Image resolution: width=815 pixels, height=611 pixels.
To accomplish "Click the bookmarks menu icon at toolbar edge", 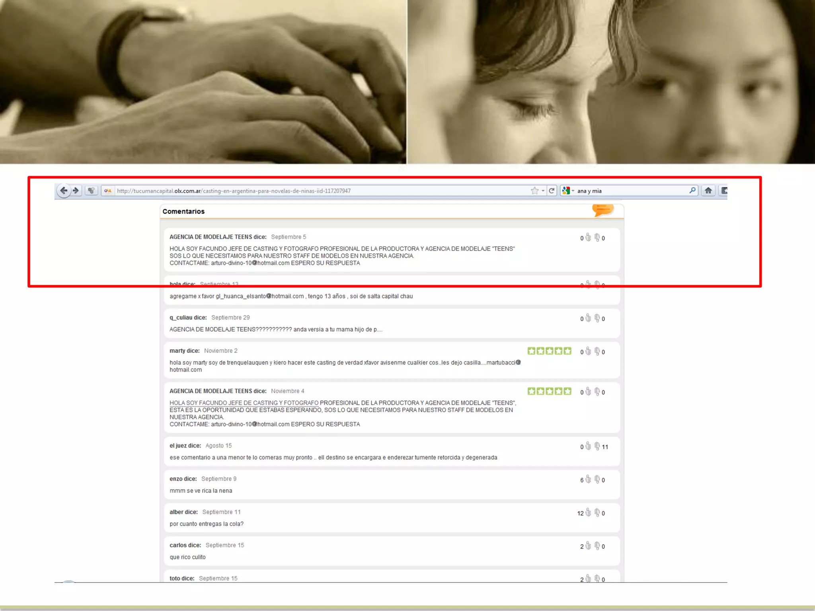I will (x=724, y=191).
